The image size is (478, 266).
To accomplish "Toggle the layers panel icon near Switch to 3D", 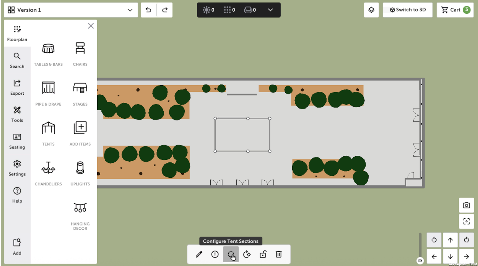I will coord(371,10).
